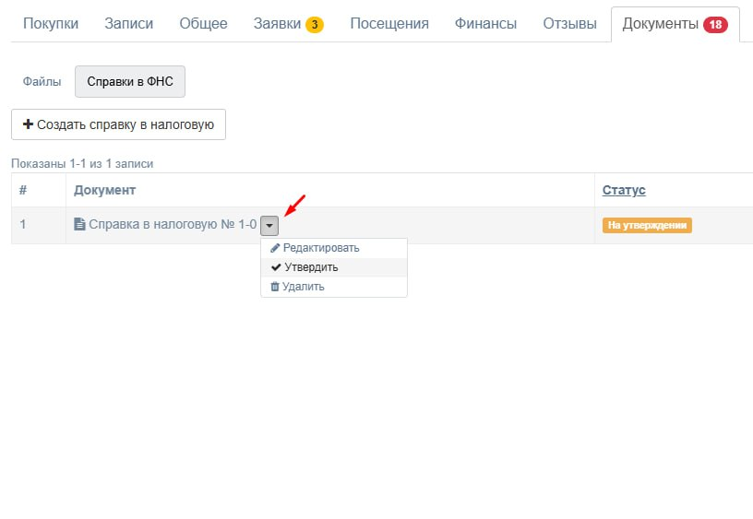Open the Общее tab

click(204, 24)
